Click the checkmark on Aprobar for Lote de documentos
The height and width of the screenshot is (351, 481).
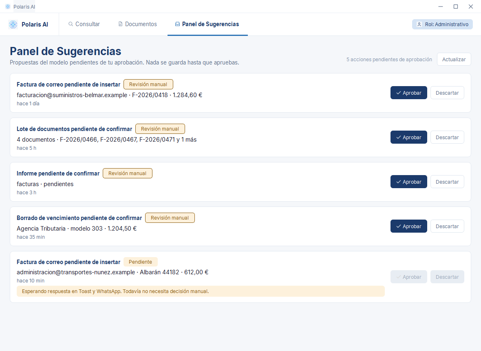(x=399, y=137)
